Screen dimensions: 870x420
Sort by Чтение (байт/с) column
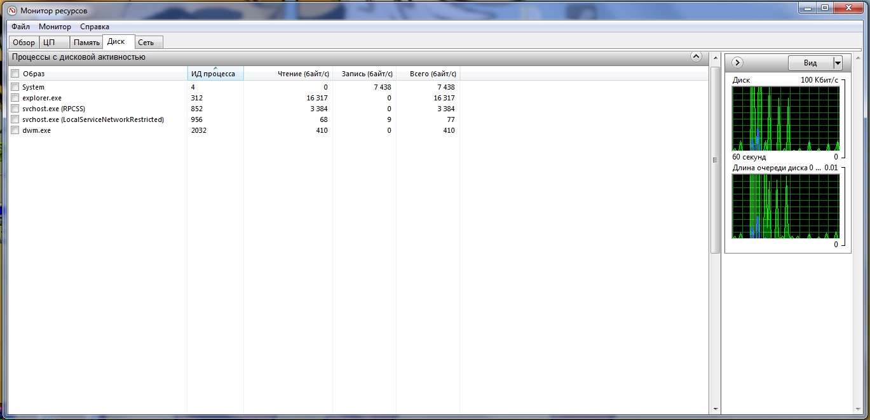302,74
